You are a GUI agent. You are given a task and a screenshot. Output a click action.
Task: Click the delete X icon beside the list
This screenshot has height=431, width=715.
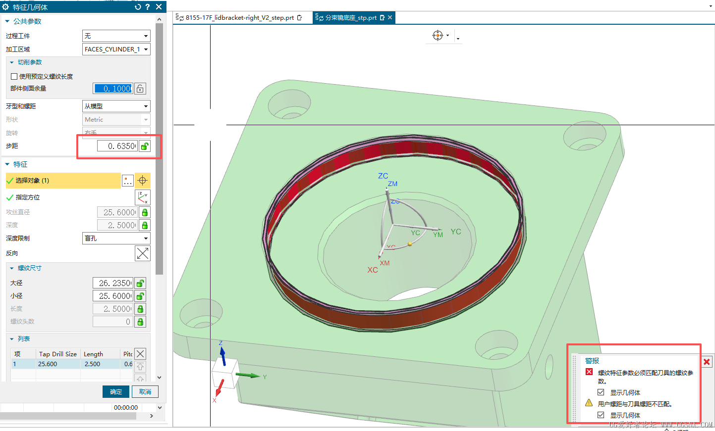[x=140, y=354]
